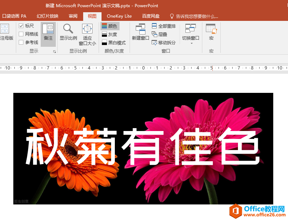Cascade windows (层叠)
Image resolution: width=288 pixels, height=221 pixels.
click(x=159, y=34)
